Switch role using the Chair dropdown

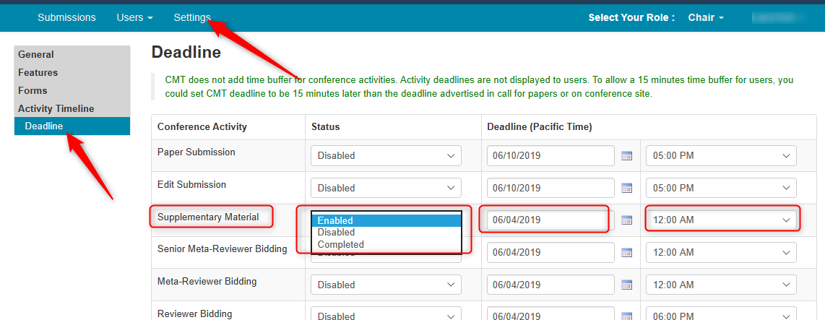tap(706, 17)
